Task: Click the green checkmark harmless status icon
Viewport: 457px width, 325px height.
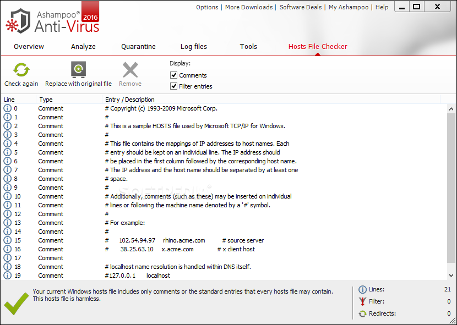Action: 17,304
